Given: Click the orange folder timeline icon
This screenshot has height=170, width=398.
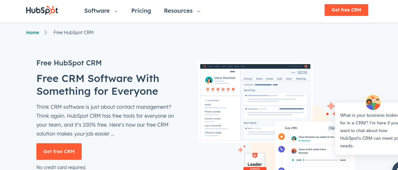Looking at the screenshot, I should click(281, 137).
